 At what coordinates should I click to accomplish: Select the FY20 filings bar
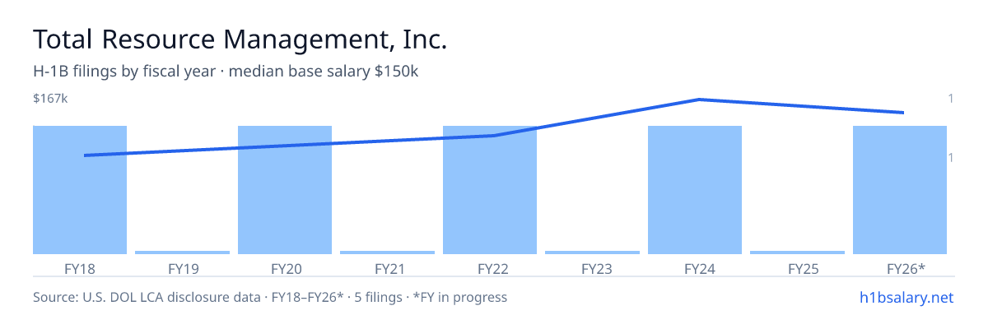285,190
